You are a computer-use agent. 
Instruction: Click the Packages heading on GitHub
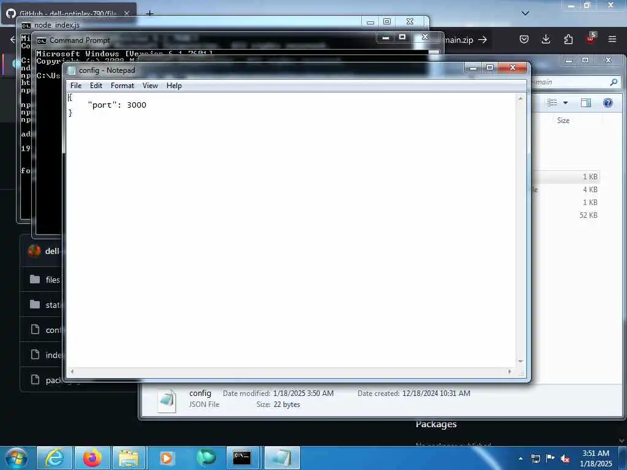[436, 423]
